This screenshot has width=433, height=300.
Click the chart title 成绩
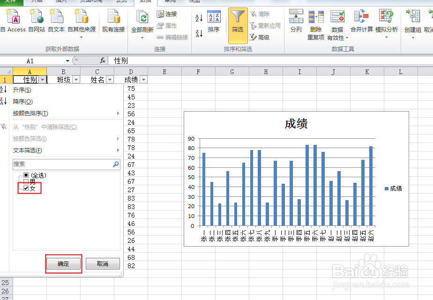click(x=296, y=123)
